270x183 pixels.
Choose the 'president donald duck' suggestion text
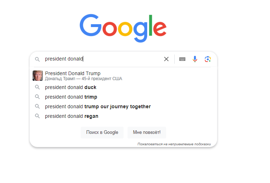point(71,87)
